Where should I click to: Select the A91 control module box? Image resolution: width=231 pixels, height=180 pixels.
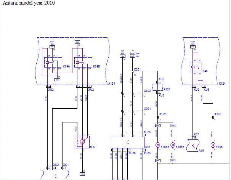(x=128, y=142)
